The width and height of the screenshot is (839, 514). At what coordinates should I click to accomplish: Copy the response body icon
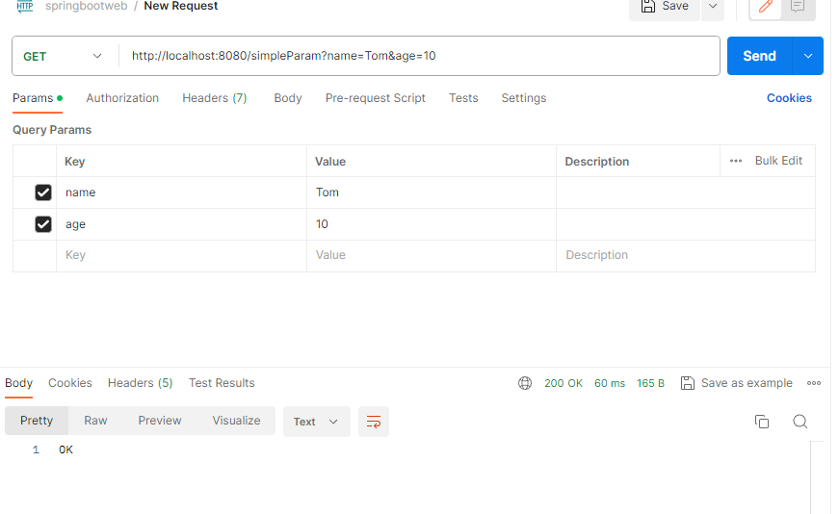(762, 422)
